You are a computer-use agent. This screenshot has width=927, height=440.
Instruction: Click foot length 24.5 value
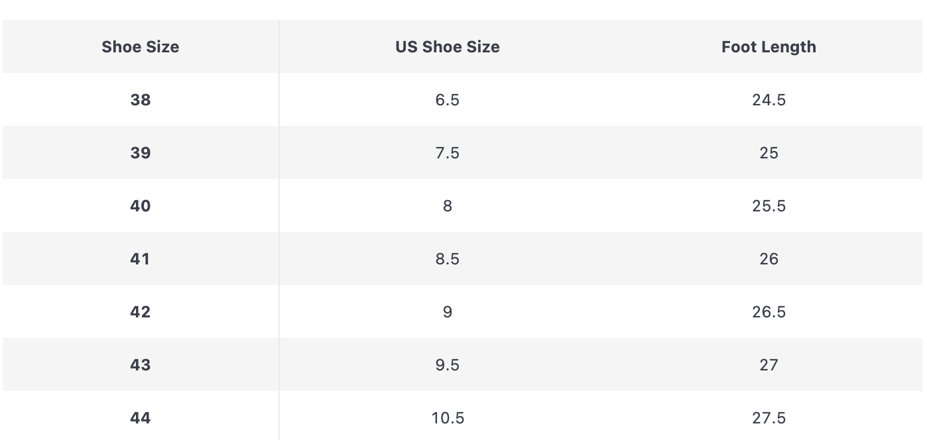coord(769,100)
